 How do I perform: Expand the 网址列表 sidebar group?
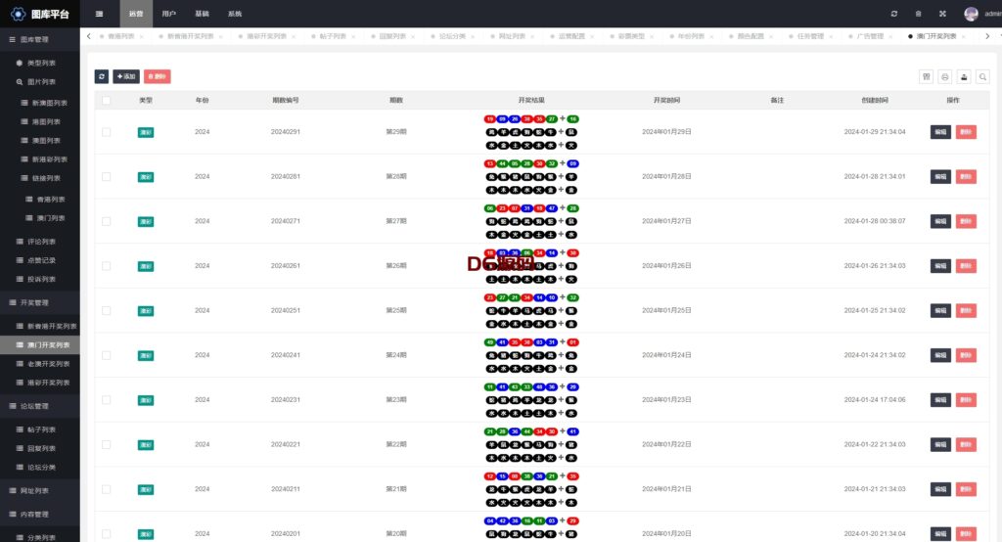(x=39, y=490)
